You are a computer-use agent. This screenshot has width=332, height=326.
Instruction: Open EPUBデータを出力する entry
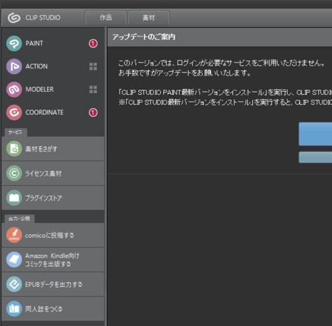tap(53, 284)
